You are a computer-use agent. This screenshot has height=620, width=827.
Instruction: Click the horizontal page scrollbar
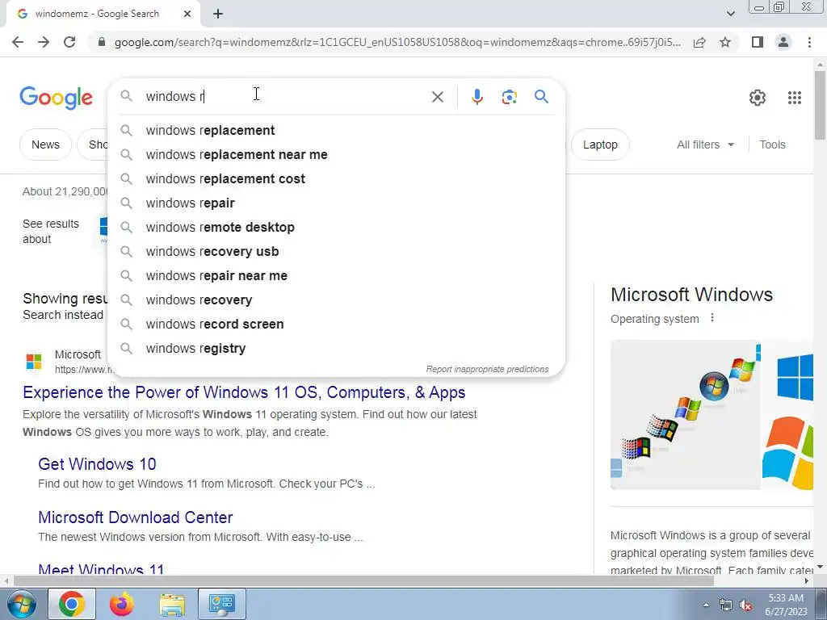(x=363, y=580)
